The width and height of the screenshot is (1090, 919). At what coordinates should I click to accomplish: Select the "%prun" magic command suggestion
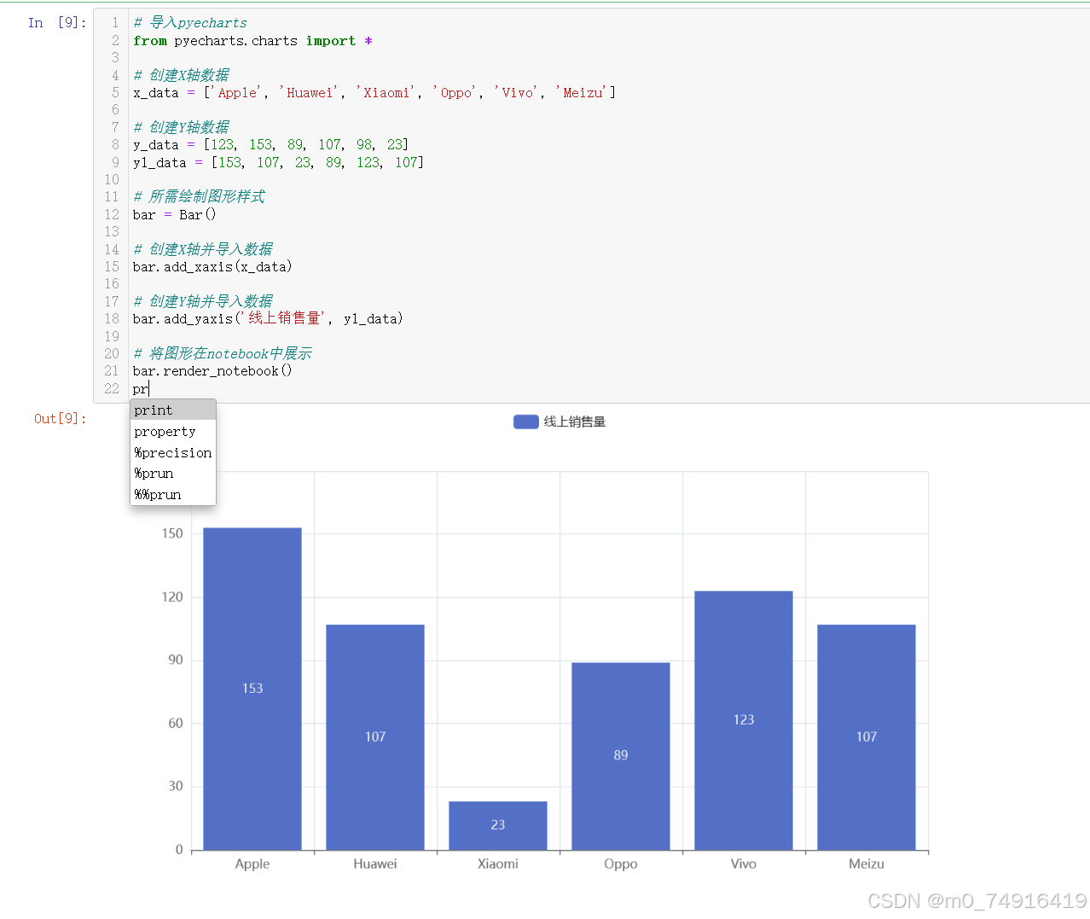tap(154, 474)
